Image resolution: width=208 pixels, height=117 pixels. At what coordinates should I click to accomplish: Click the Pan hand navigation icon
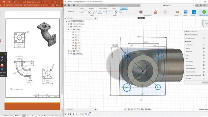(132, 109)
